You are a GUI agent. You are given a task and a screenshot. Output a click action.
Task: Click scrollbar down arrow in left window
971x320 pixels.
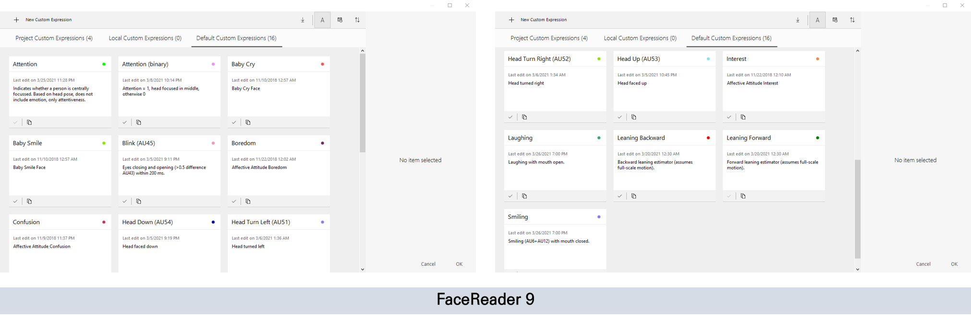363,269
